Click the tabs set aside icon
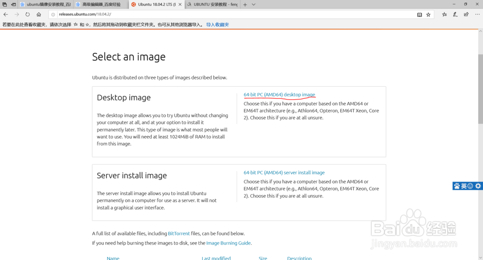This screenshot has width=483, height=260. (5, 5)
